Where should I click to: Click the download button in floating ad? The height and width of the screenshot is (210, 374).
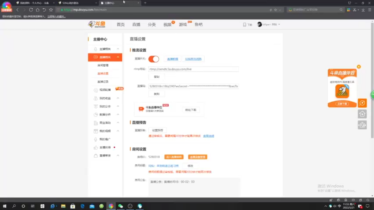tap(342, 104)
